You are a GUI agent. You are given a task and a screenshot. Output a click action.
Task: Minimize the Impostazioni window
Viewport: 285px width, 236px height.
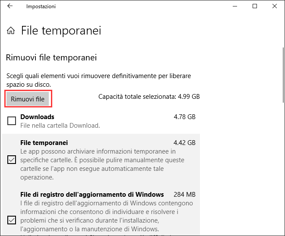(x=235, y=6)
